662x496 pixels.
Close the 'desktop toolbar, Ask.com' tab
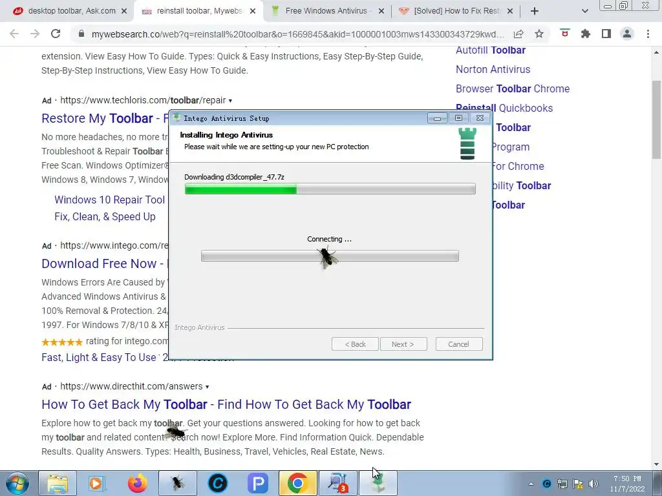(124, 11)
